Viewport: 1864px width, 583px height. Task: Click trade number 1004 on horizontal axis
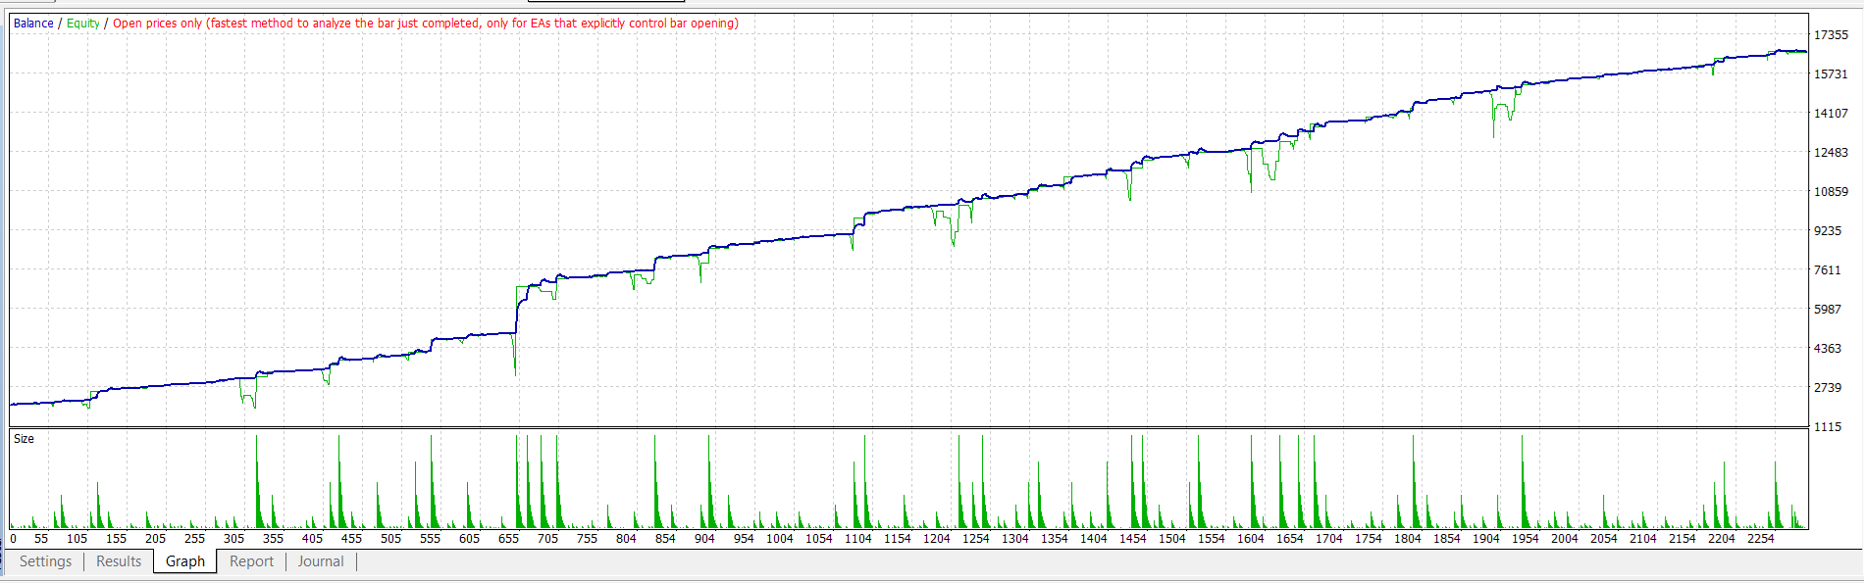(780, 539)
